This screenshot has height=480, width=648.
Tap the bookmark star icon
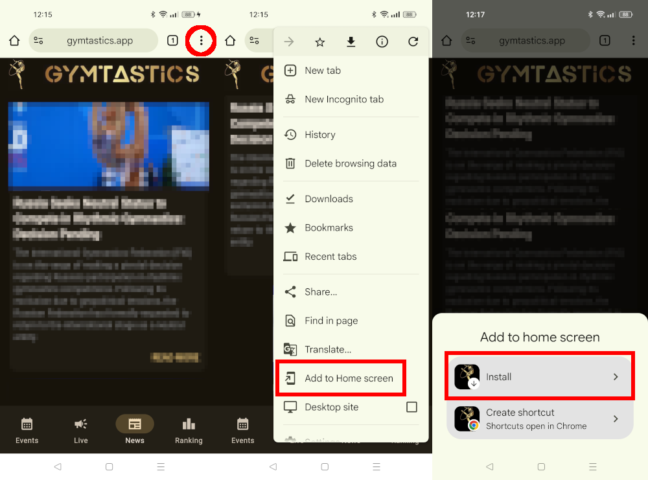319,42
